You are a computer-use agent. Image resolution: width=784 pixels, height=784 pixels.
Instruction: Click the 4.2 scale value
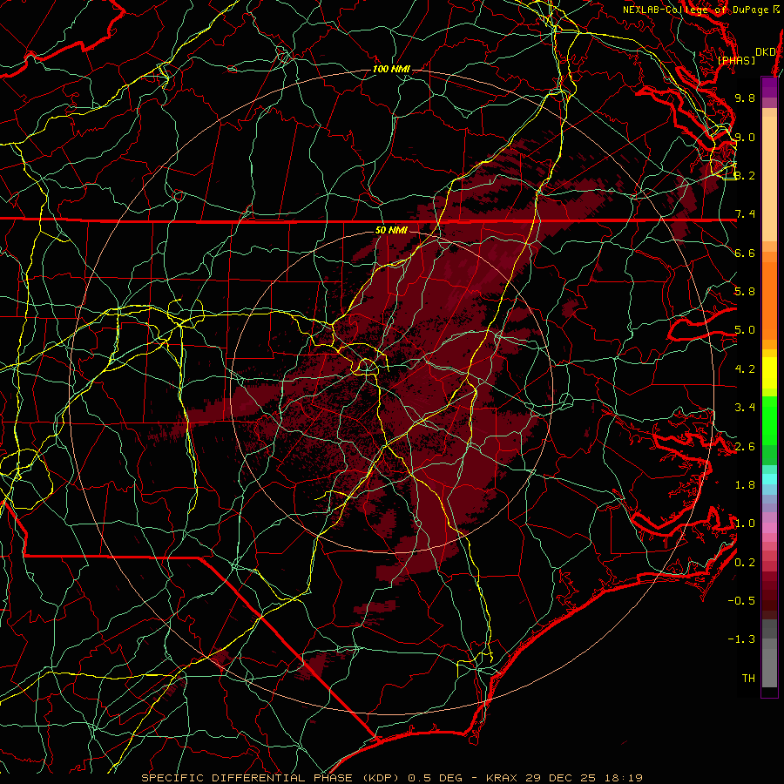click(745, 369)
